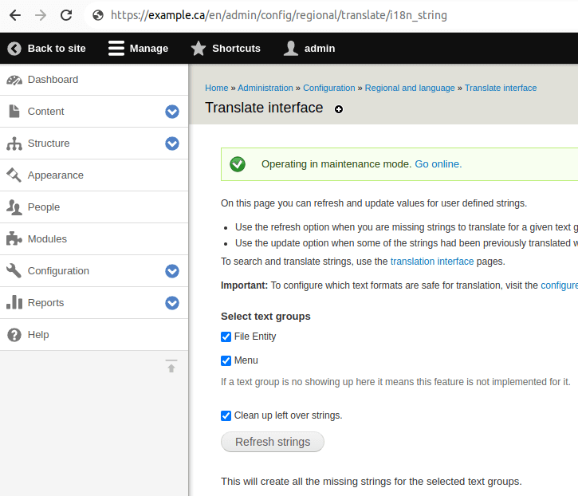Toggle Clean up left over strings
Viewport: 578px width, 496px height.
pyautogui.click(x=226, y=415)
